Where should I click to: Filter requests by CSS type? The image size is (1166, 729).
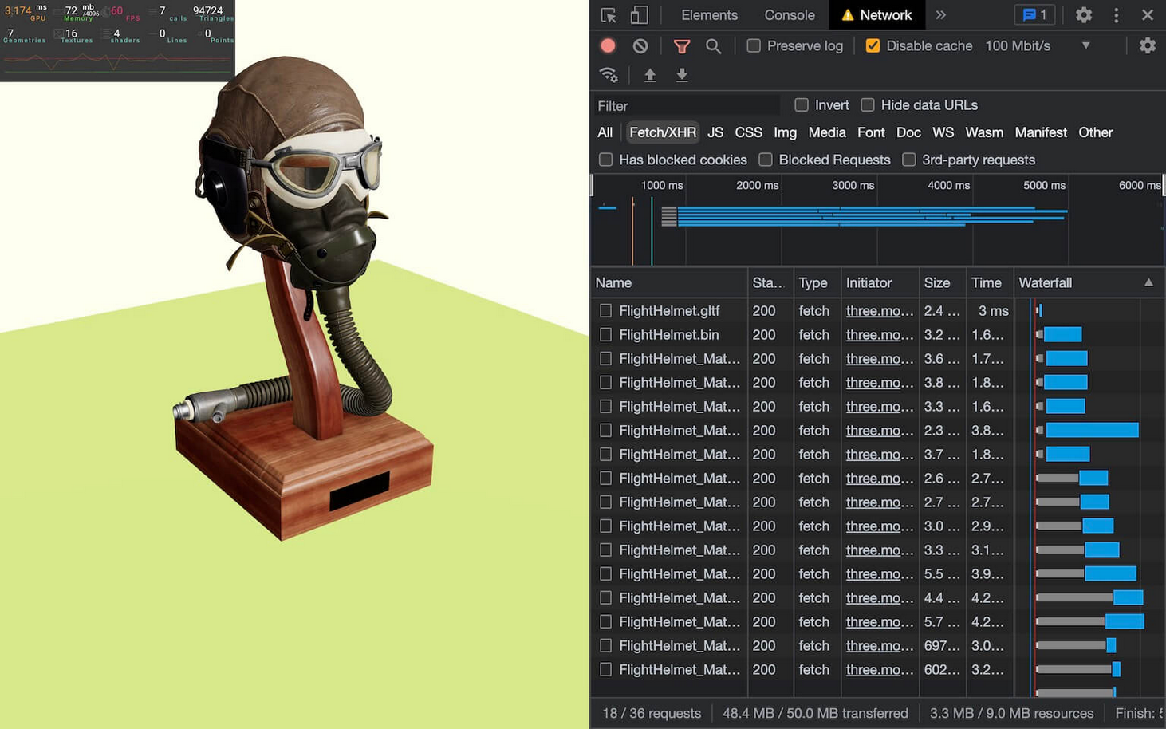[x=748, y=132]
